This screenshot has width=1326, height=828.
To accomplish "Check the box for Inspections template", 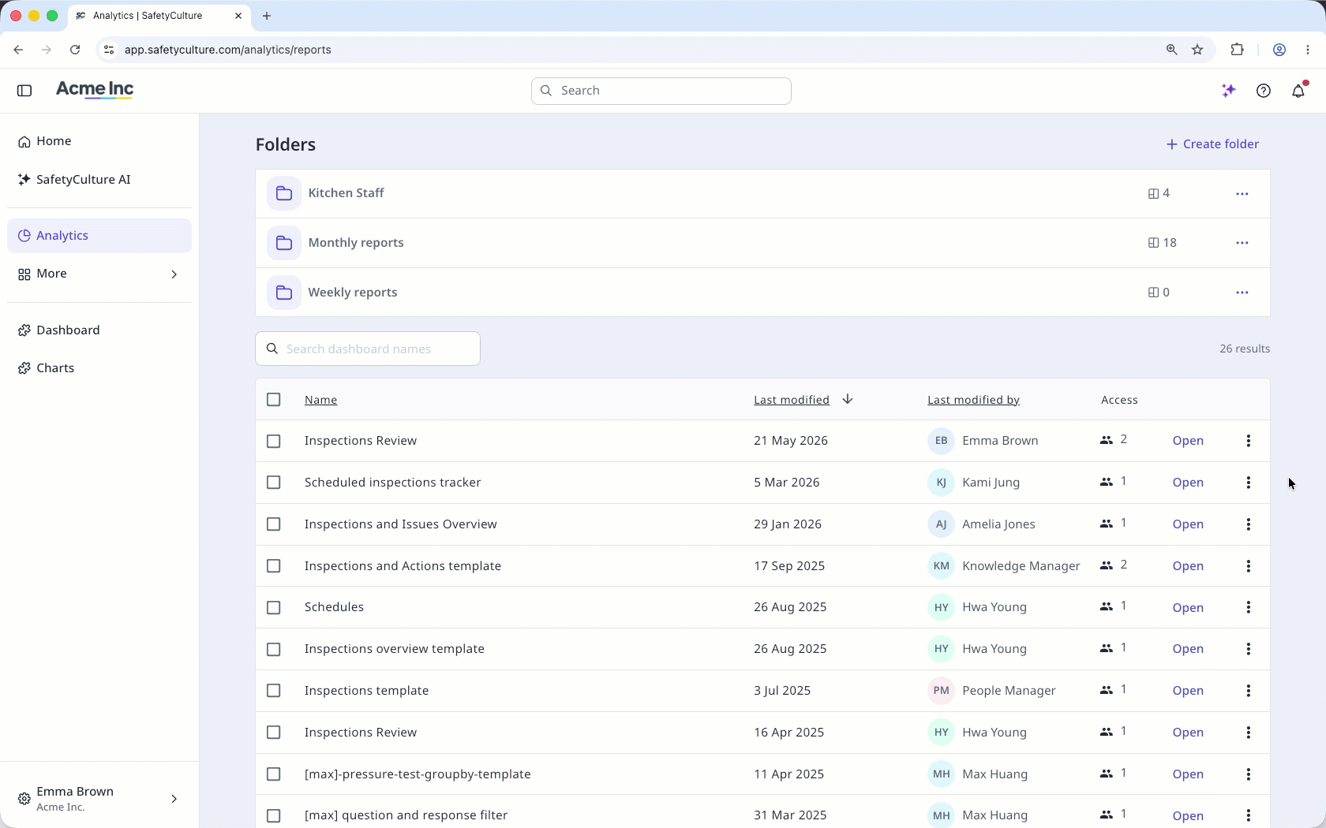I will (274, 691).
